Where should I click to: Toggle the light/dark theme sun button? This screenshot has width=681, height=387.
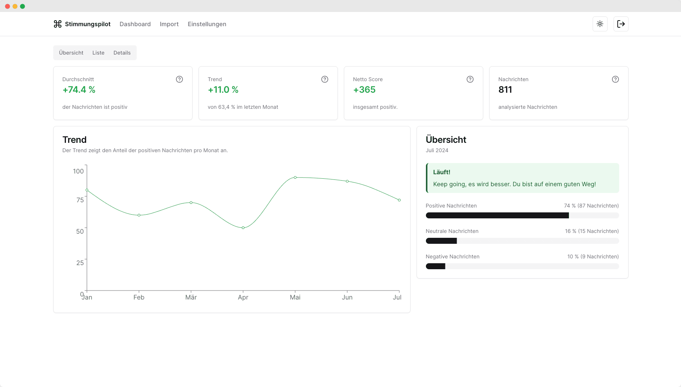(600, 24)
